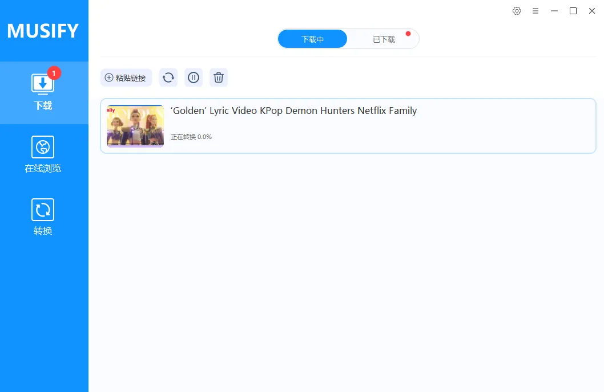Close the Musify window
This screenshot has width=604, height=392.
(592, 11)
